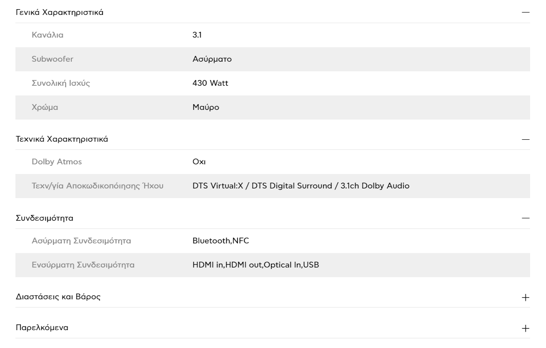546x348 pixels.
Task: Click the Χρώμα Μαύρο row
Action: tap(273, 107)
